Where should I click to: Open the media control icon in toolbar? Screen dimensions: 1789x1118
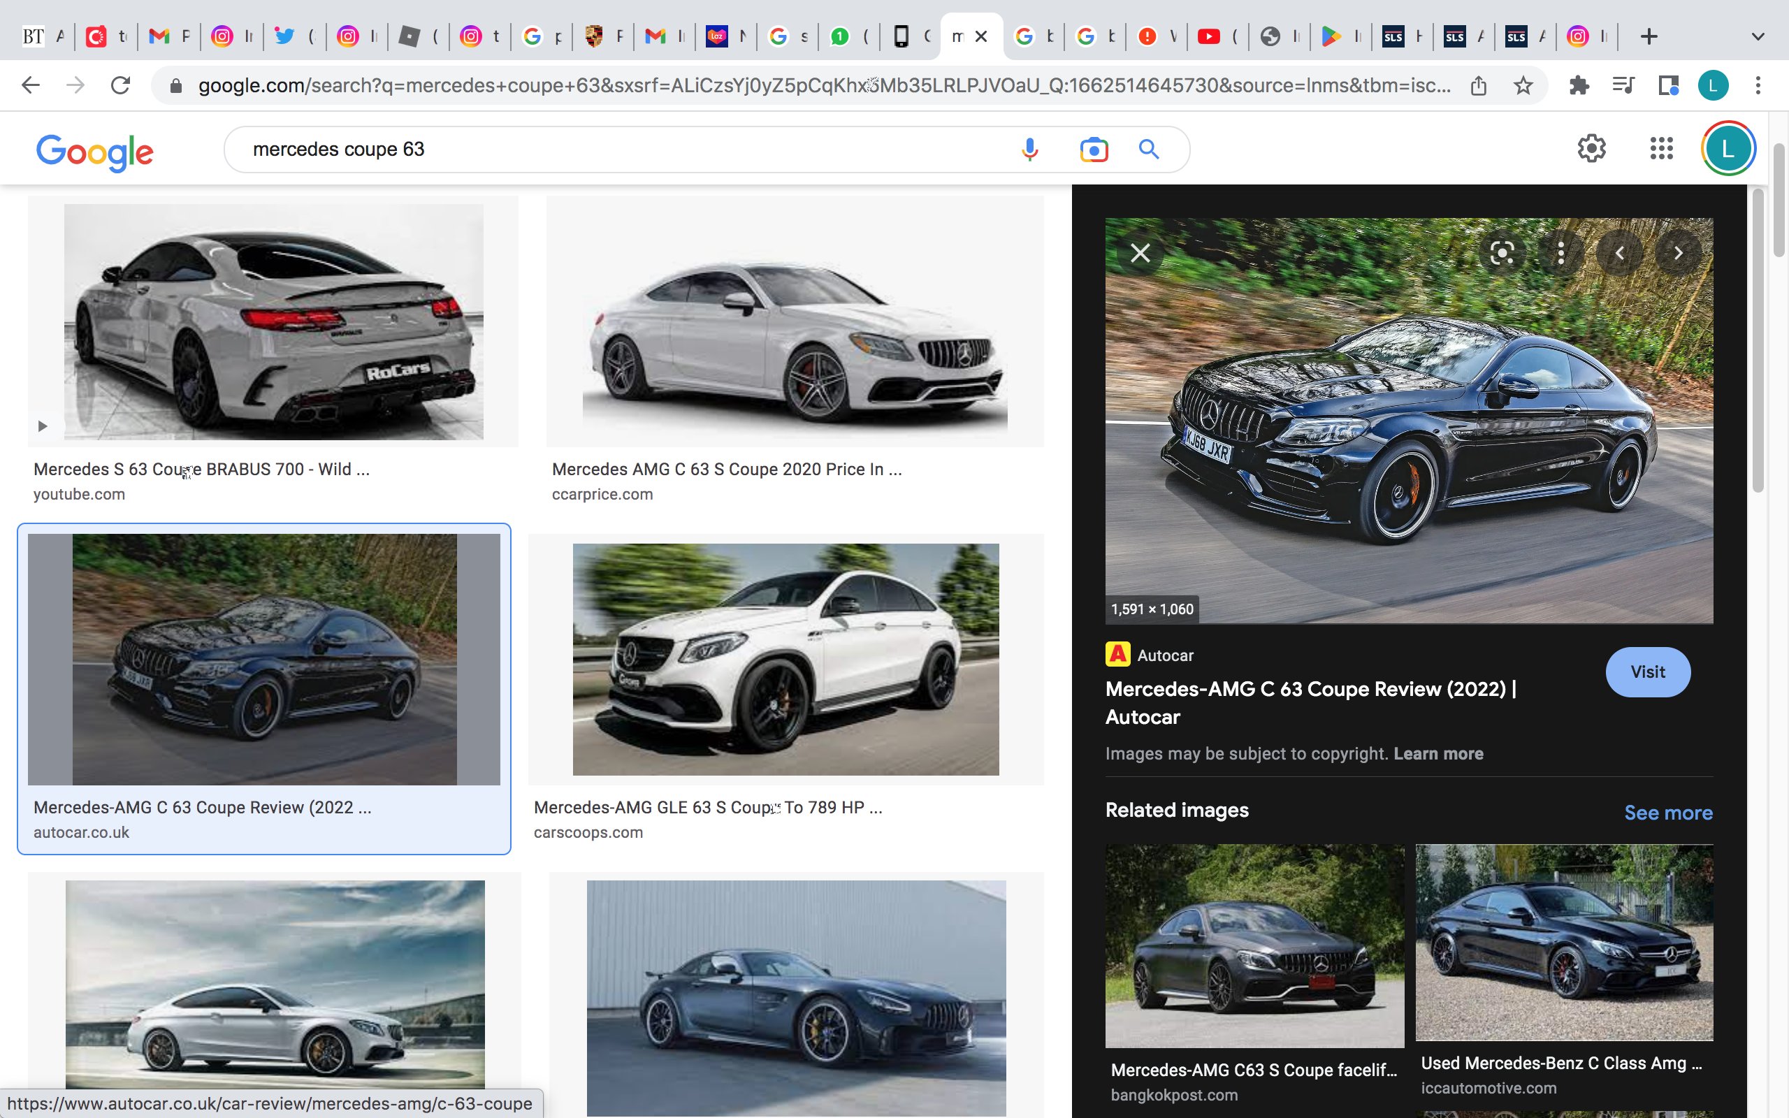[1623, 86]
